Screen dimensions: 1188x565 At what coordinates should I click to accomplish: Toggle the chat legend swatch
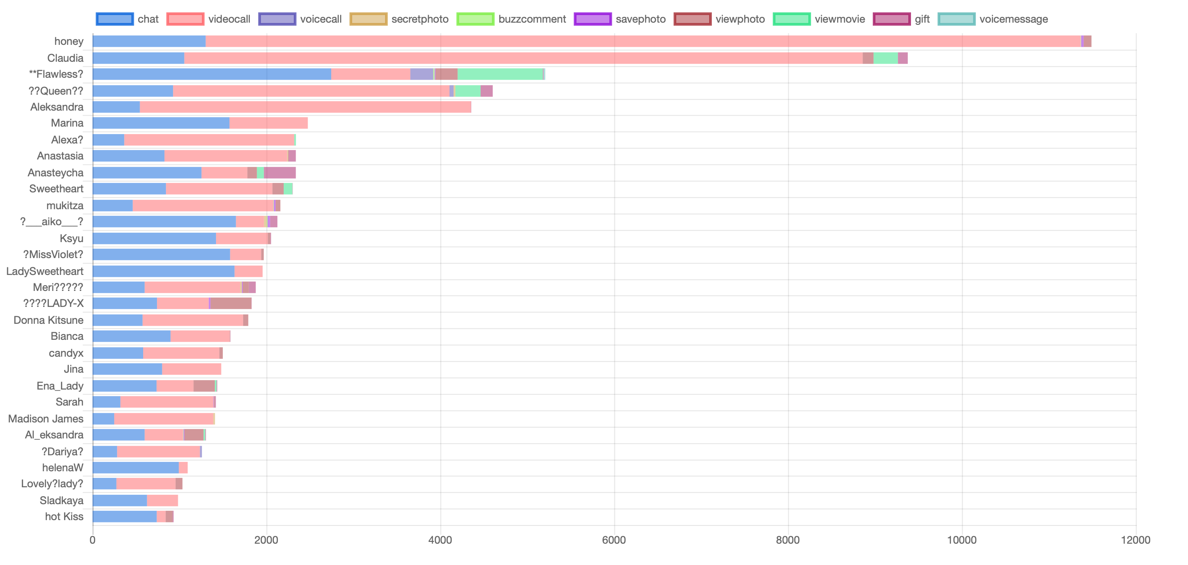tap(115, 19)
